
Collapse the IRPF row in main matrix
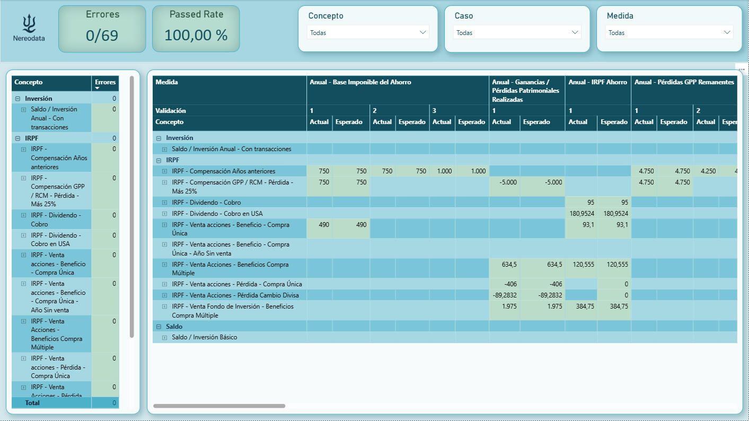pyautogui.click(x=159, y=160)
